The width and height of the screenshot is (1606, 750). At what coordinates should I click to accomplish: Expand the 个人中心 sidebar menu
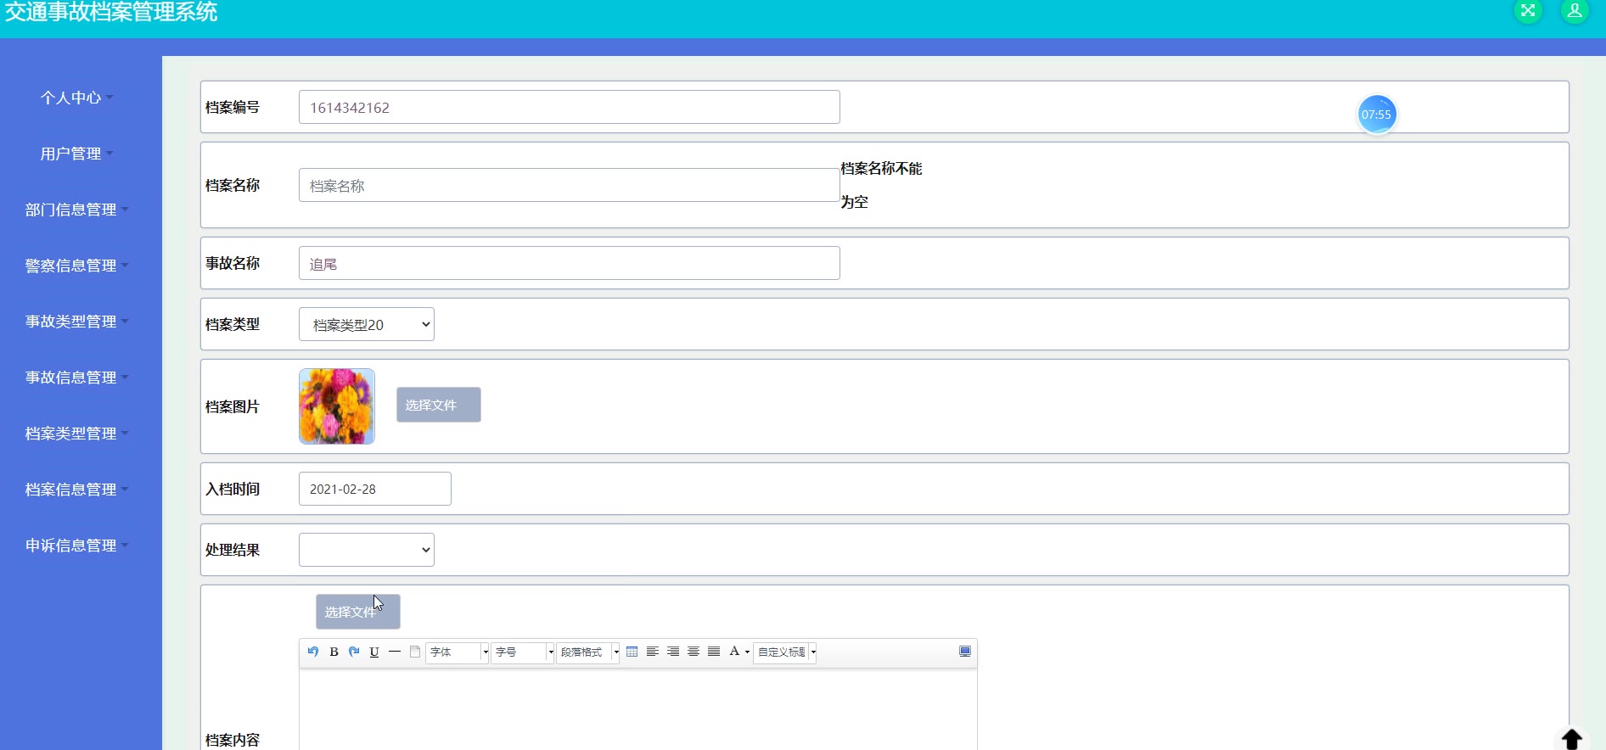pos(76,98)
